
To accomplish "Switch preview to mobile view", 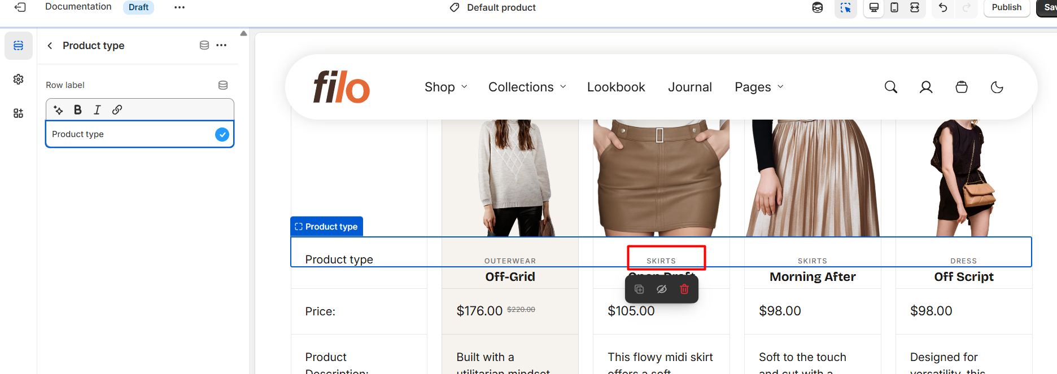I will 894,7.
